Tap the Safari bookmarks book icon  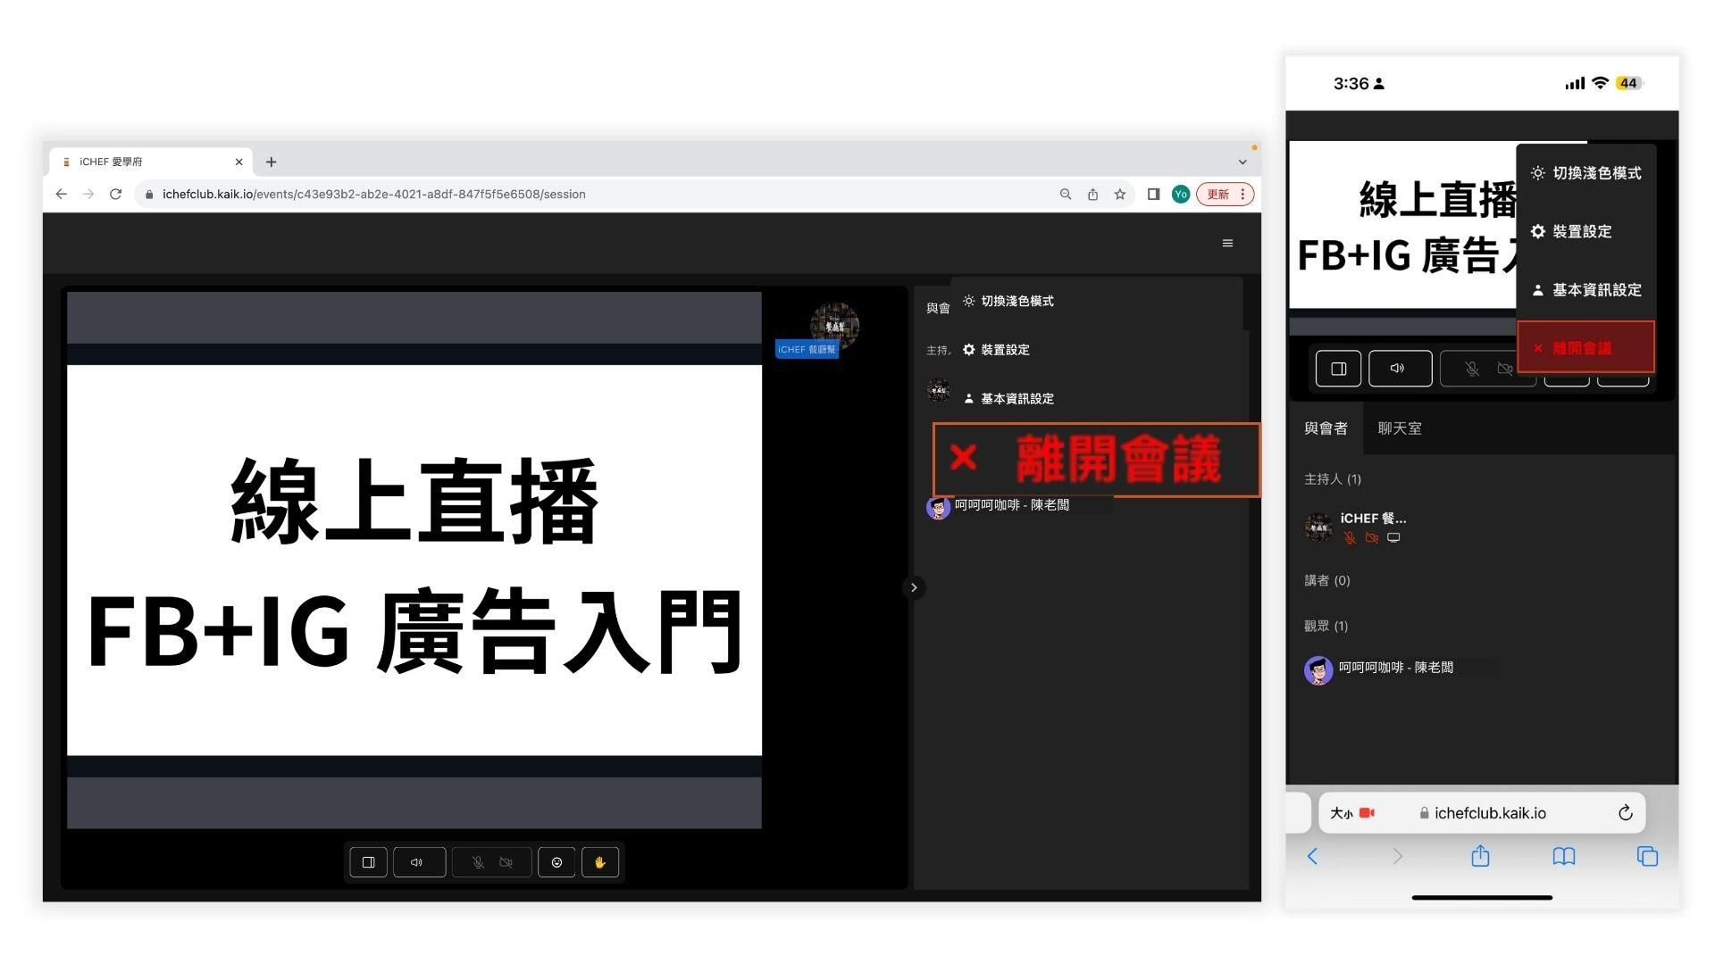pos(1563,856)
